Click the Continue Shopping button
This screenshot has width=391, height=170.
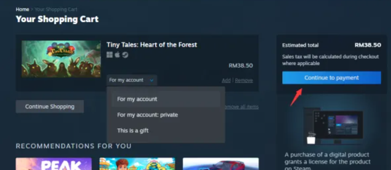pos(50,106)
